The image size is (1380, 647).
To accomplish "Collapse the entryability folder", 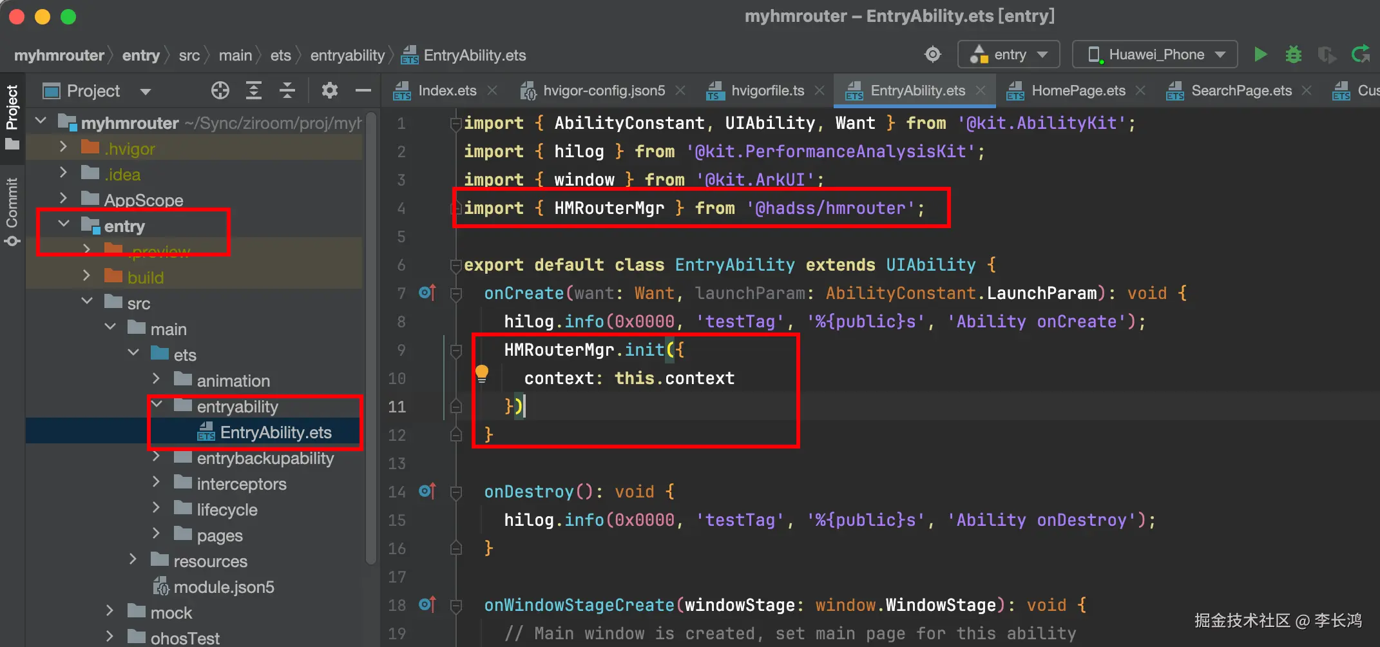I will (157, 405).
